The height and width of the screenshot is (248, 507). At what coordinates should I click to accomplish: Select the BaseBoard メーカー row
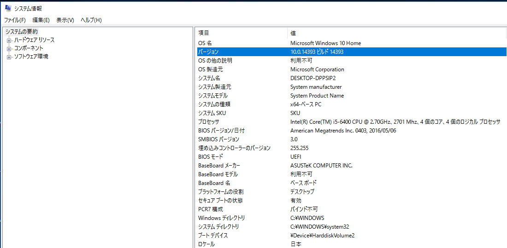[352, 166]
